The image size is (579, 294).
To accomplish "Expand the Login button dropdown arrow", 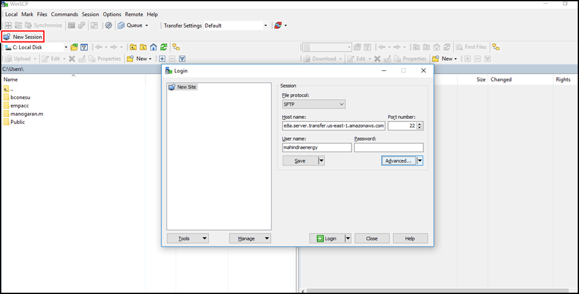I will (348, 238).
